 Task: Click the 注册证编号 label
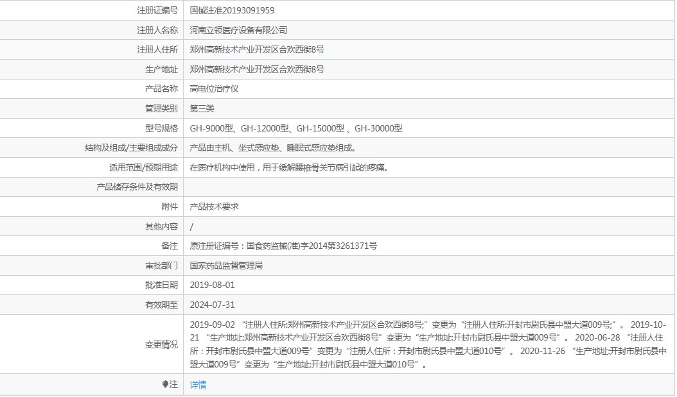[x=157, y=10]
